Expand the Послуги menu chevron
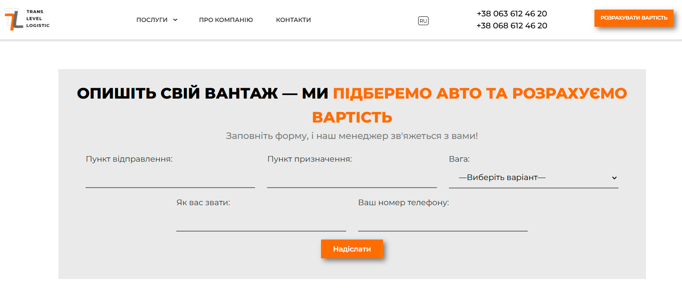 175,20
